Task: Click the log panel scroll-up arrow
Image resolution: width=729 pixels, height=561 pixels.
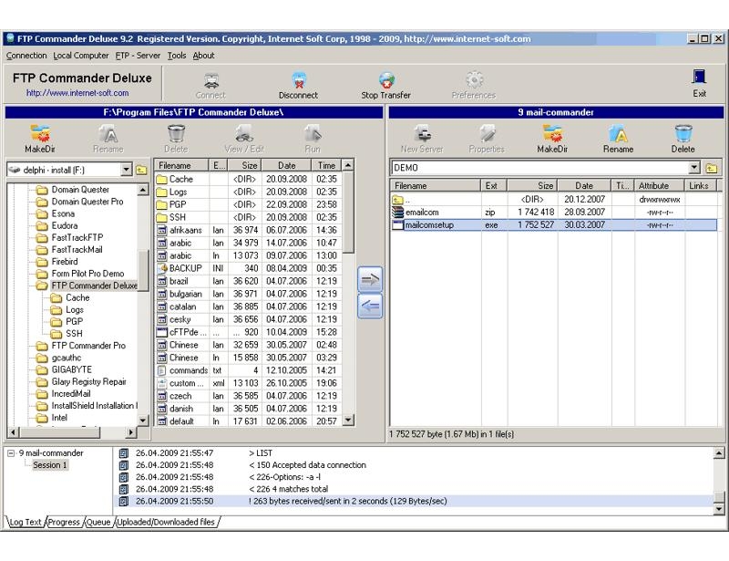Action: click(719, 453)
